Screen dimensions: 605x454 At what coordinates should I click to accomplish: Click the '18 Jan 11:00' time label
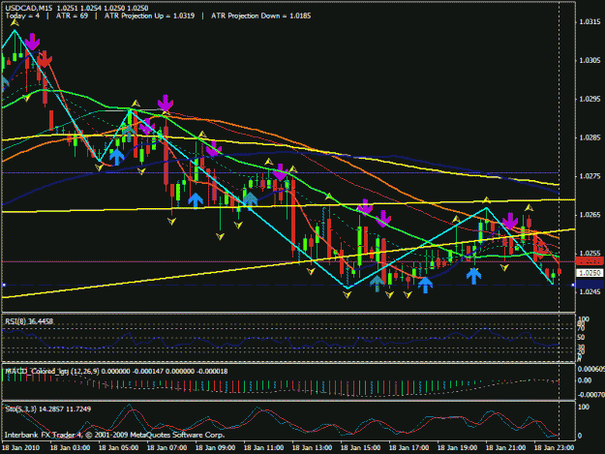coord(263,447)
